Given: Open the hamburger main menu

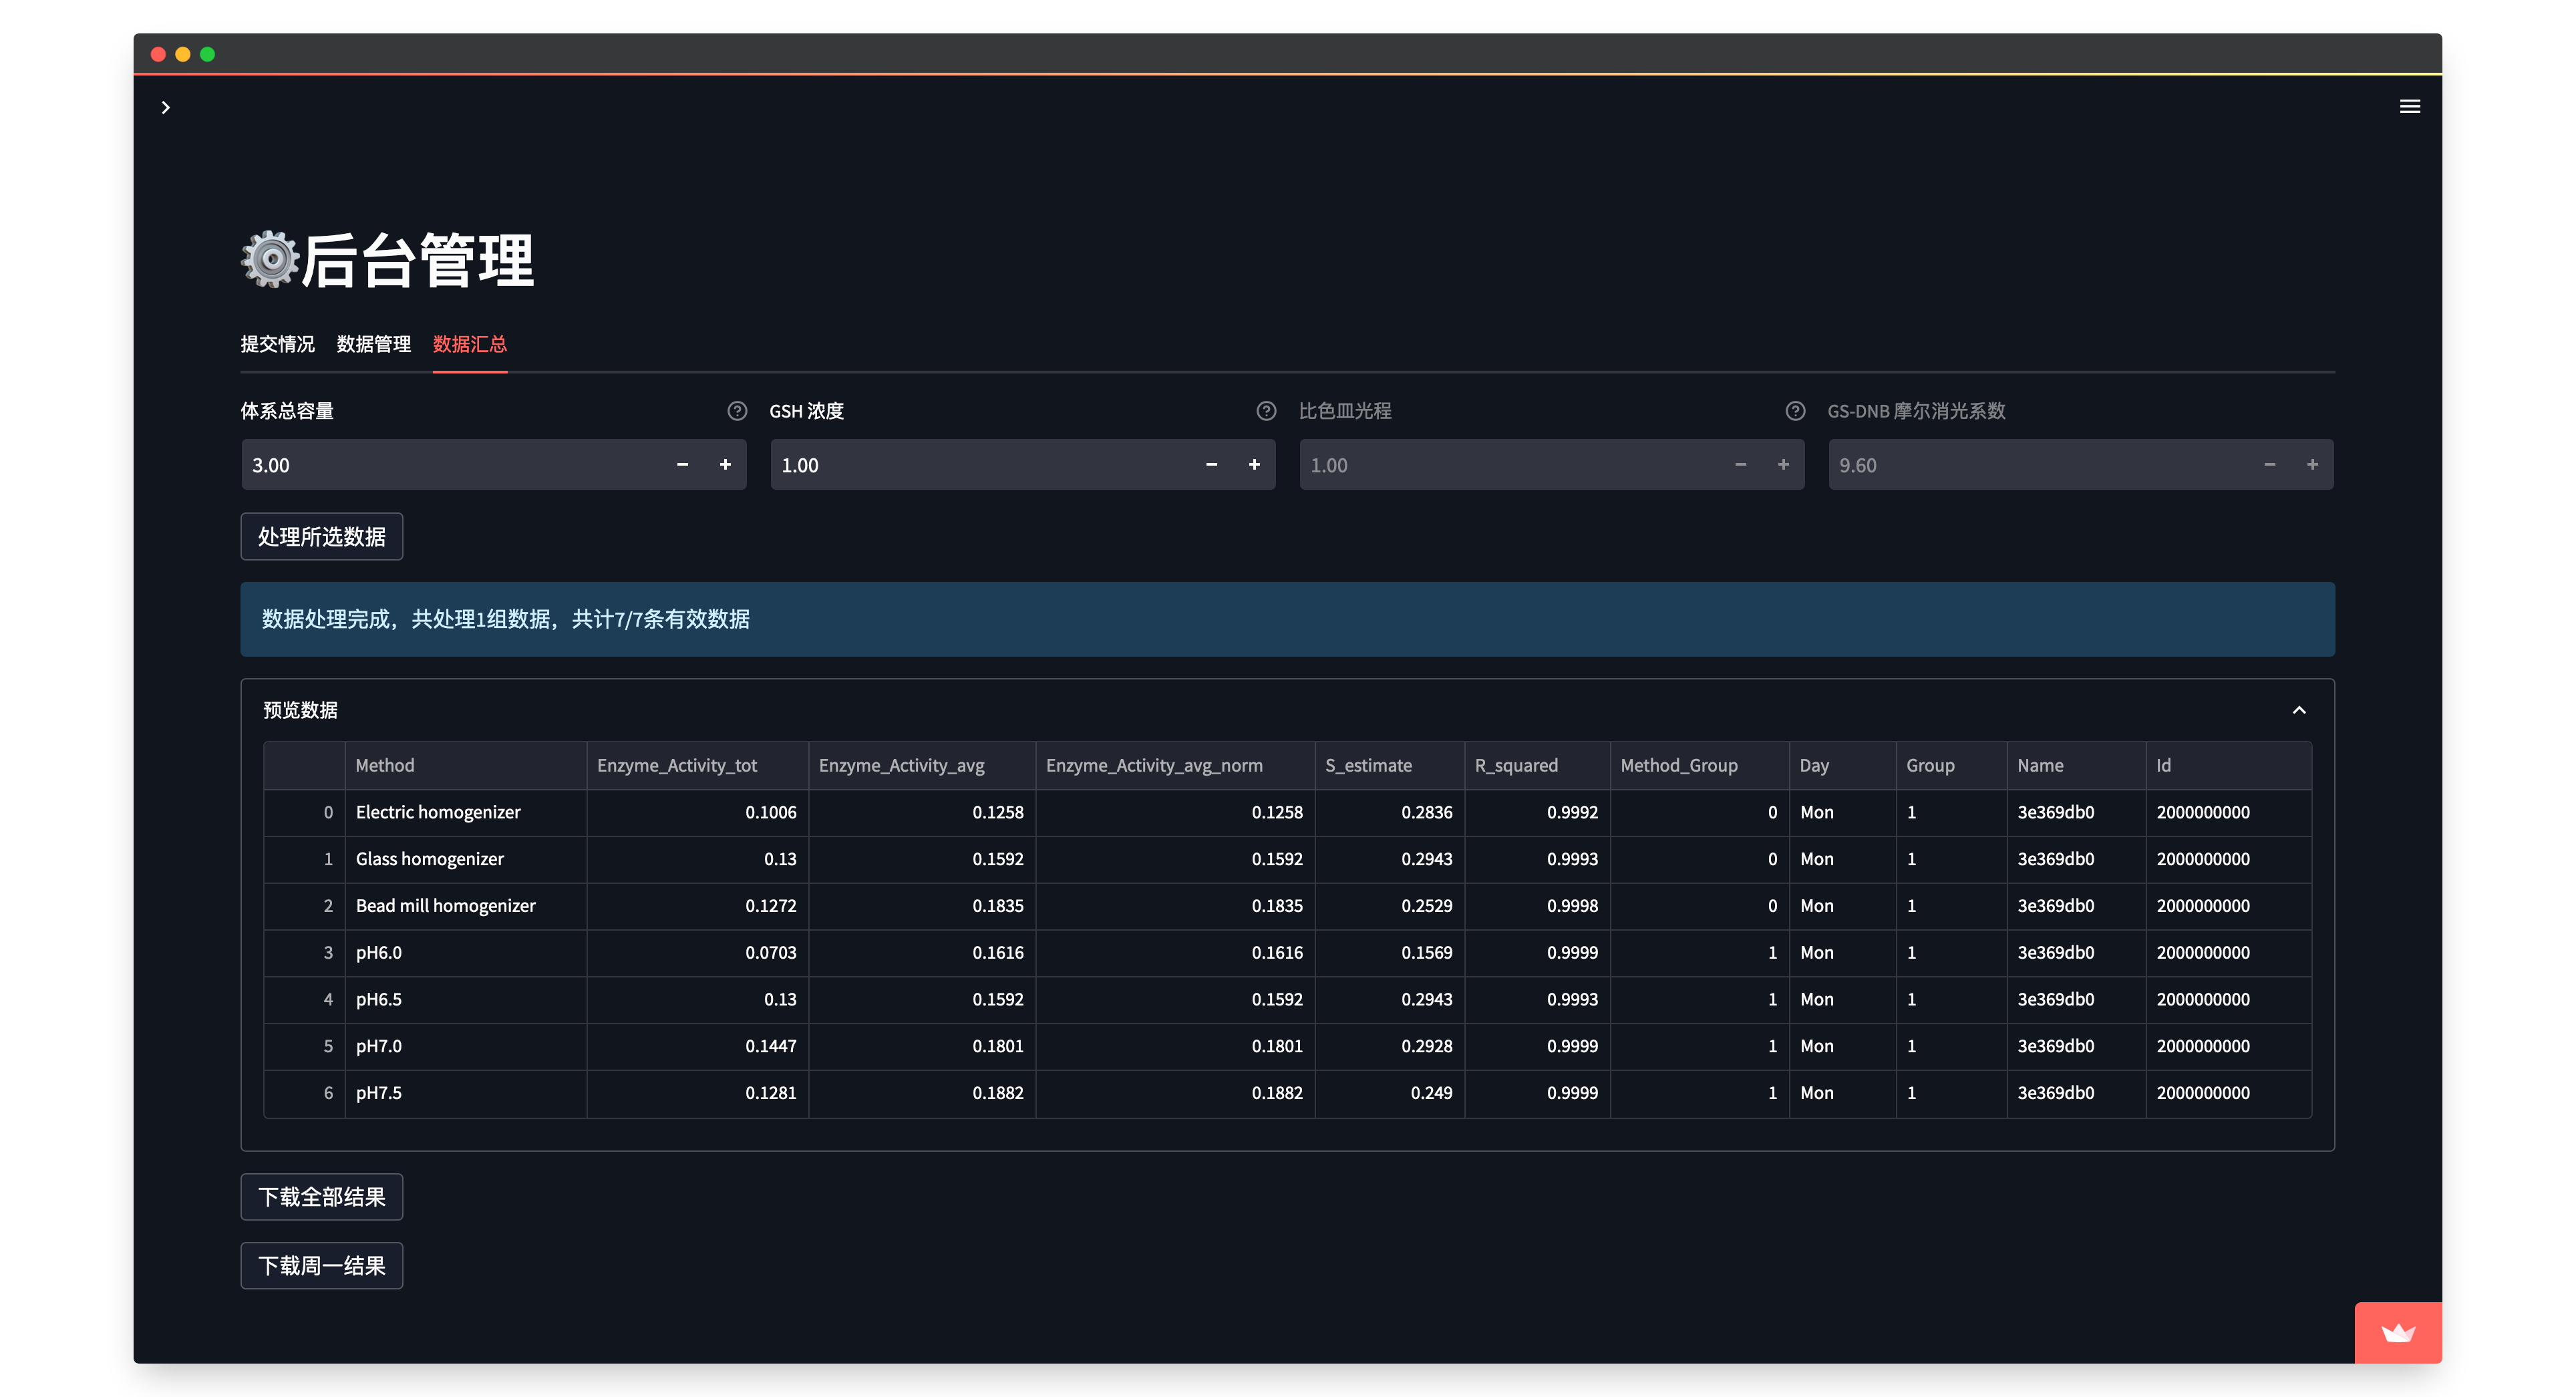Looking at the screenshot, I should click(2409, 106).
